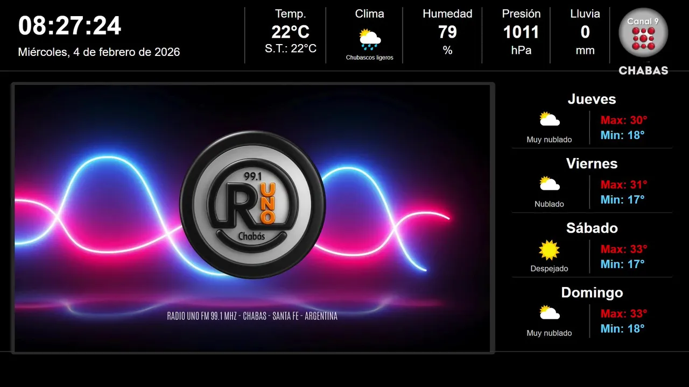Viewport: 689px width, 387px height.
Task: Click Viernes Min: 17° value
Action: [623, 199]
